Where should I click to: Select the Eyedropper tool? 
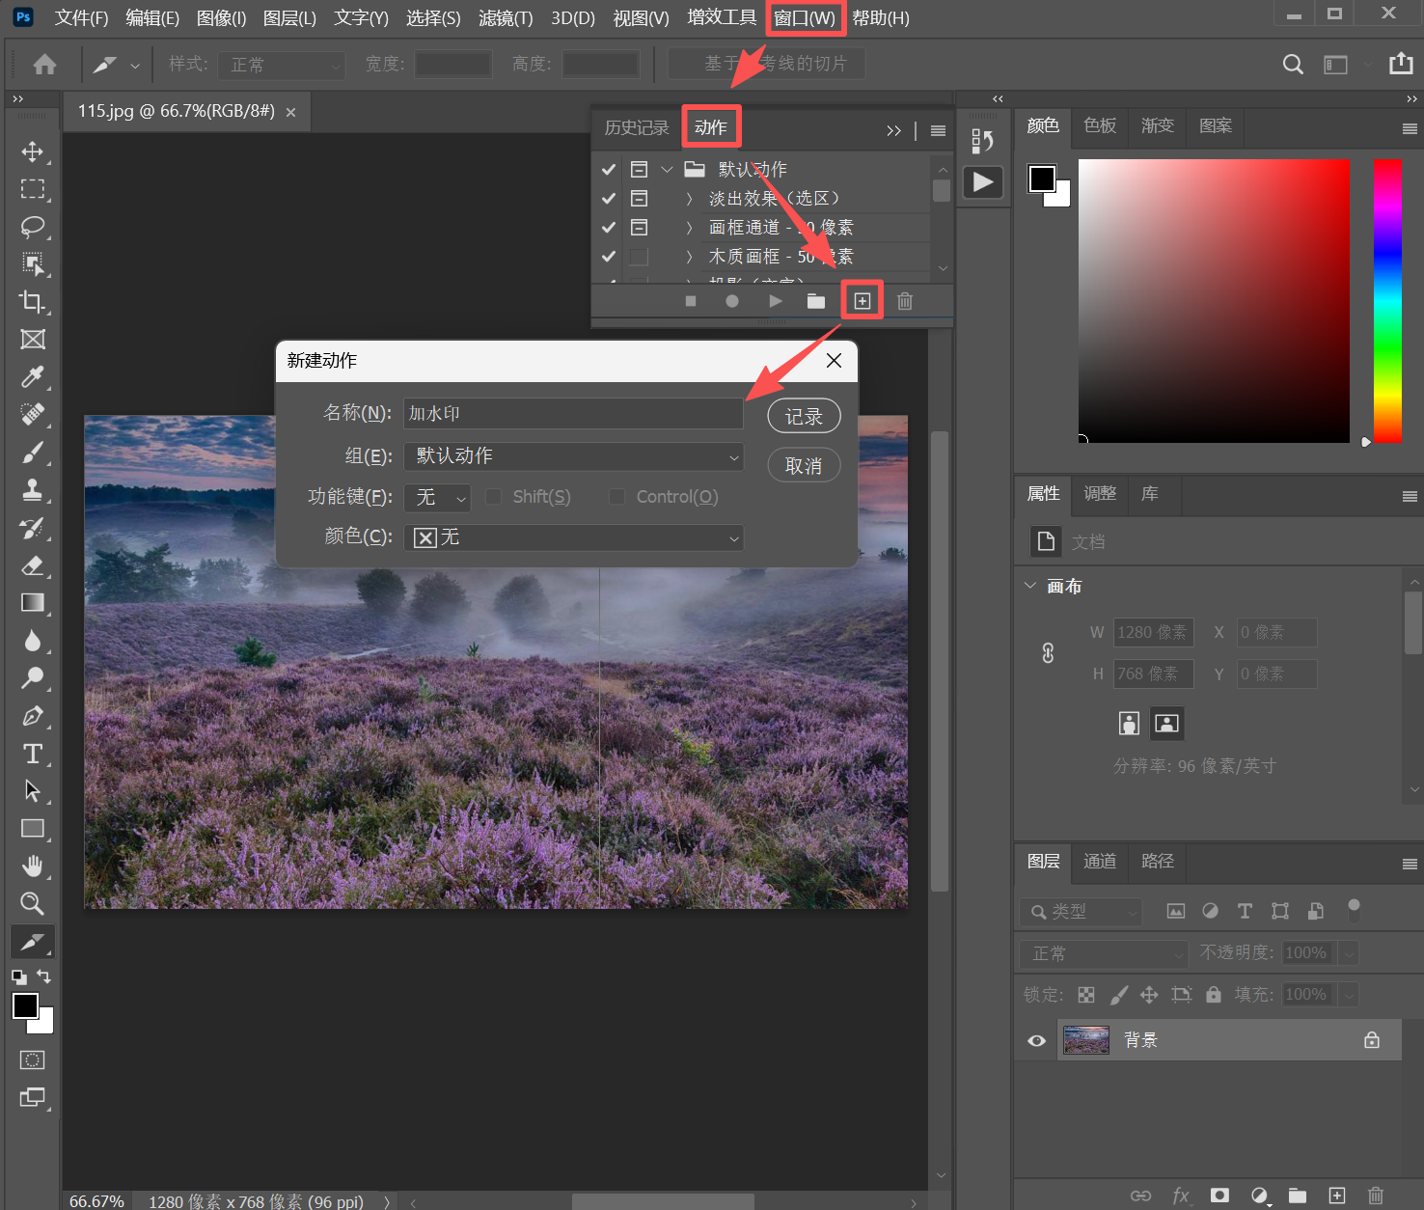point(33,376)
